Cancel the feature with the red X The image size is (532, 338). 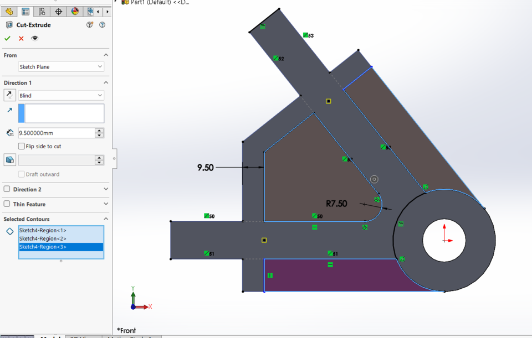coord(21,38)
